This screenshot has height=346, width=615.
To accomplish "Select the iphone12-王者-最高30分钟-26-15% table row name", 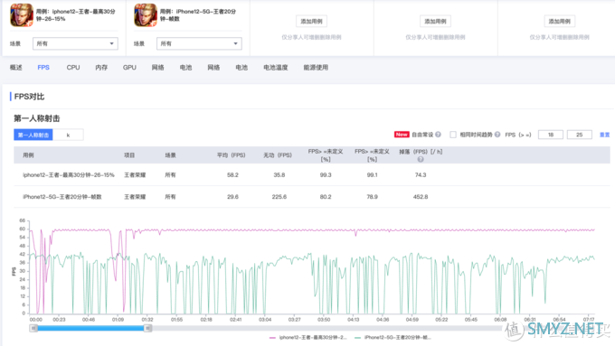I will pos(69,174).
